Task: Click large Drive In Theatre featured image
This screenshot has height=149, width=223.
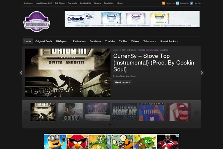Action: click(68, 73)
